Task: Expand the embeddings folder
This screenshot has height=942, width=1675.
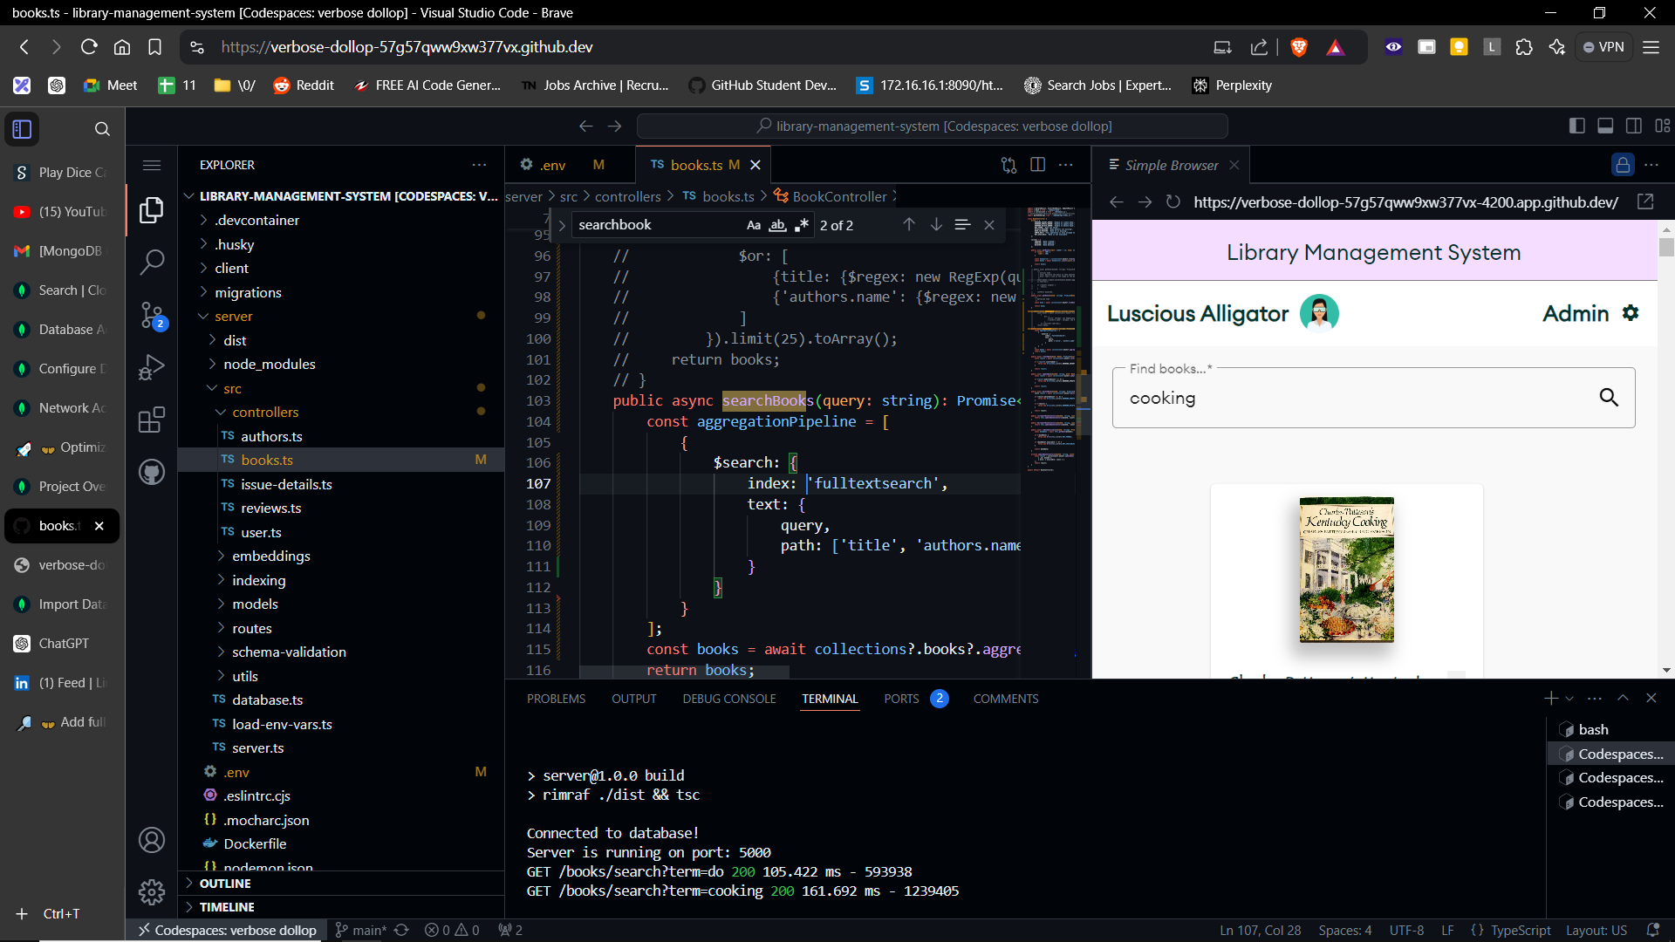Action: [x=270, y=556]
